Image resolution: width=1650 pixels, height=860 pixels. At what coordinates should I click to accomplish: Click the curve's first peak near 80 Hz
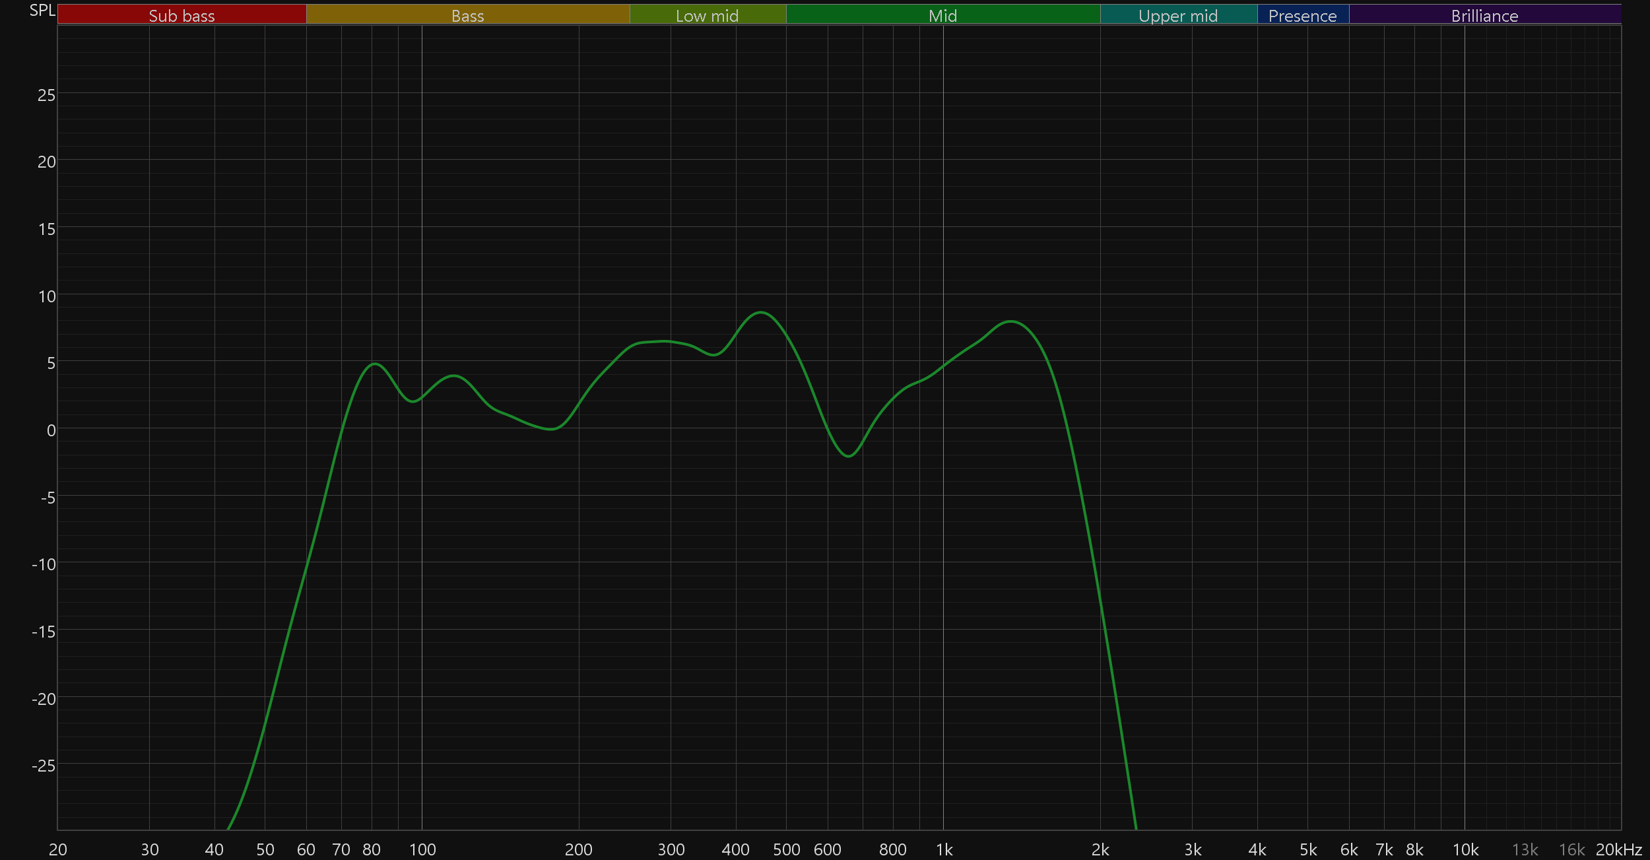click(375, 364)
